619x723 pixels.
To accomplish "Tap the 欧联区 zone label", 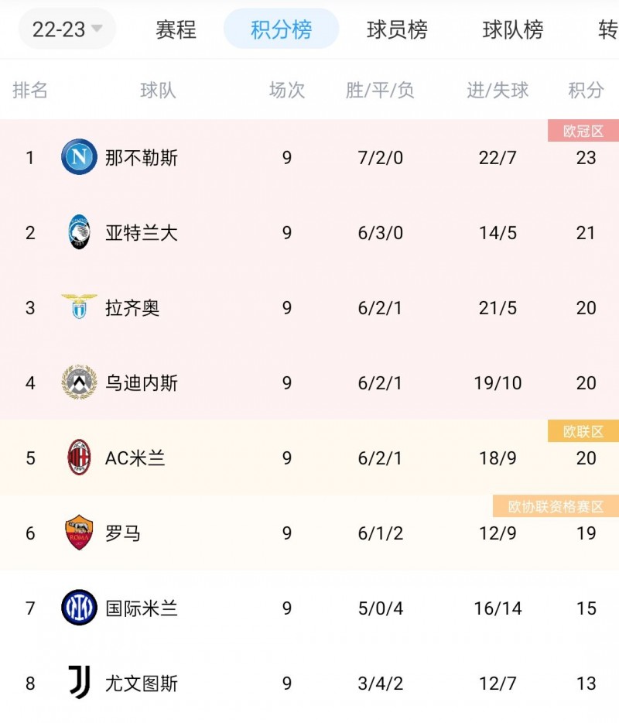I will tap(583, 431).
